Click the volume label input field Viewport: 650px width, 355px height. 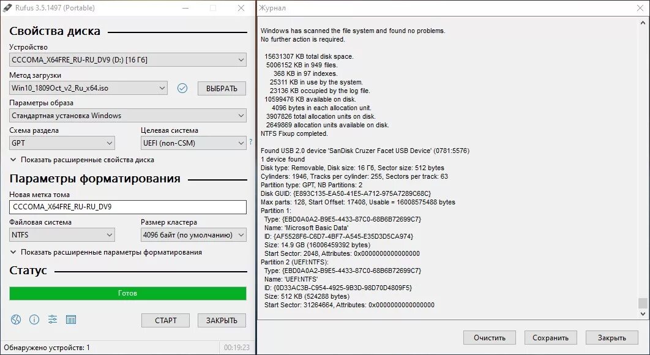[128, 207]
